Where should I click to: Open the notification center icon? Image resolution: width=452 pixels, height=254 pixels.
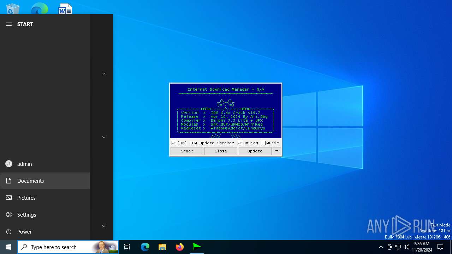coord(440,247)
